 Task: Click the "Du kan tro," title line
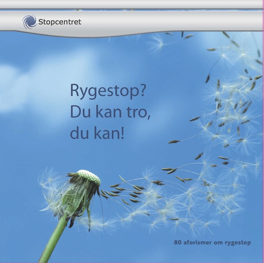click(x=110, y=113)
